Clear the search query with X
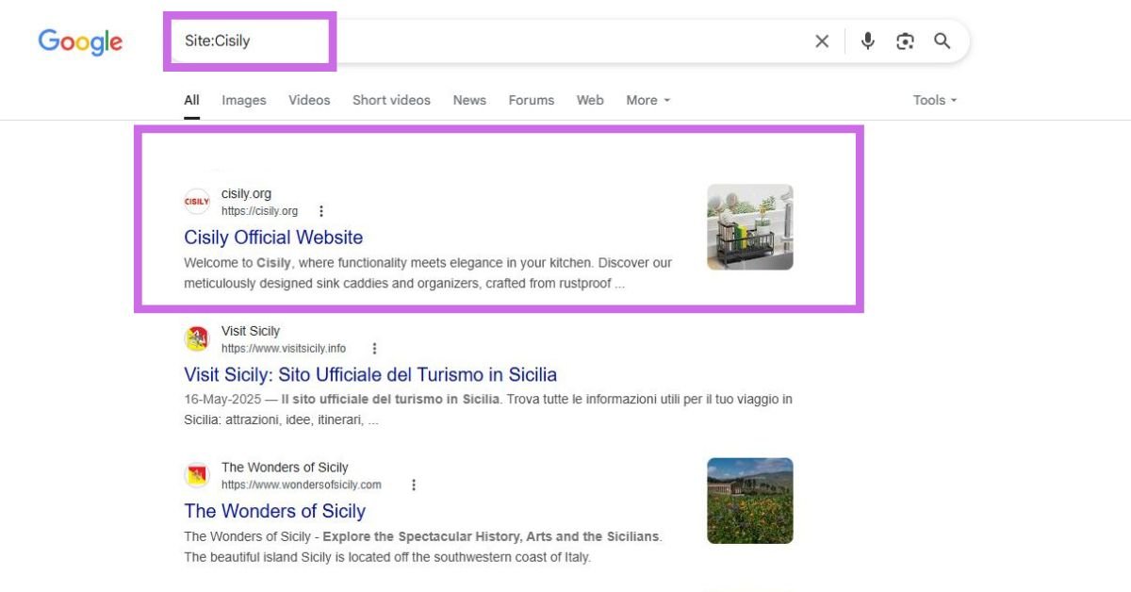This screenshot has width=1131, height=592. pyautogui.click(x=822, y=41)
